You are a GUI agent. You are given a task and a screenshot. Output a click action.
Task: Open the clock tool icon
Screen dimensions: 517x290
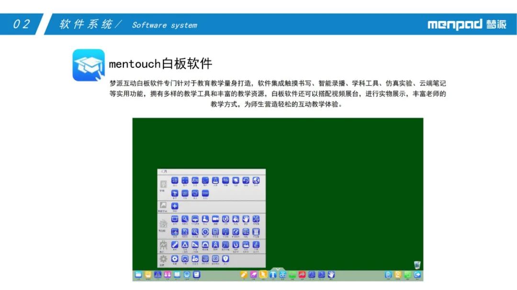tap(205, 232)
